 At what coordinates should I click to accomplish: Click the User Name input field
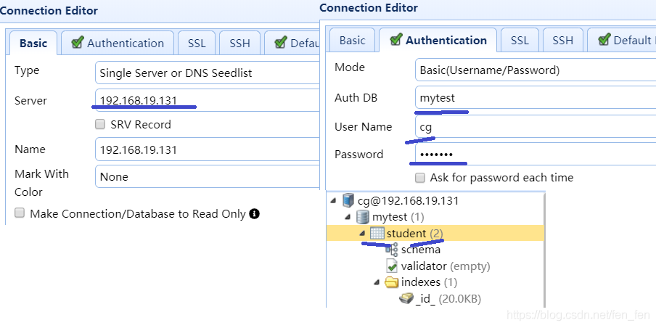[x=536, y=126]
